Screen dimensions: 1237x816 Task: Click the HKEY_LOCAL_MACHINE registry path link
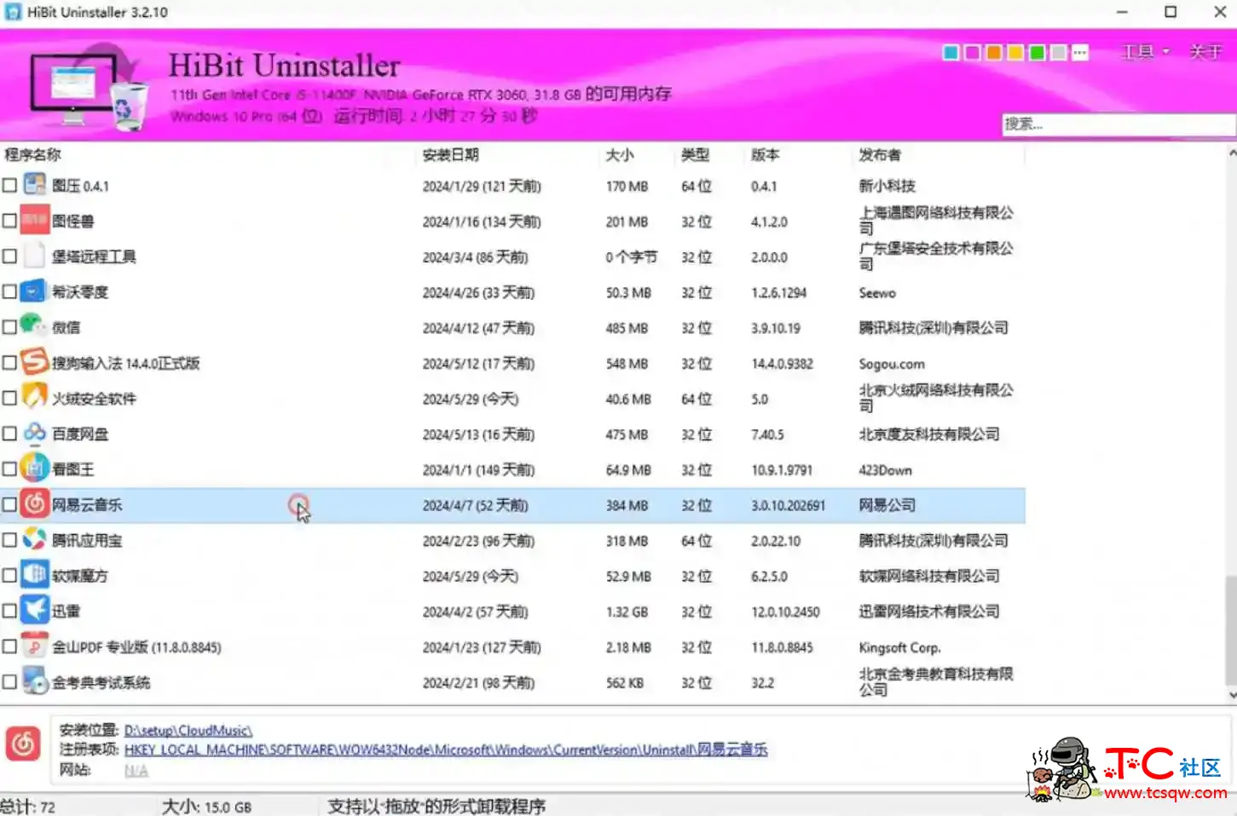(x=445, y=750)
